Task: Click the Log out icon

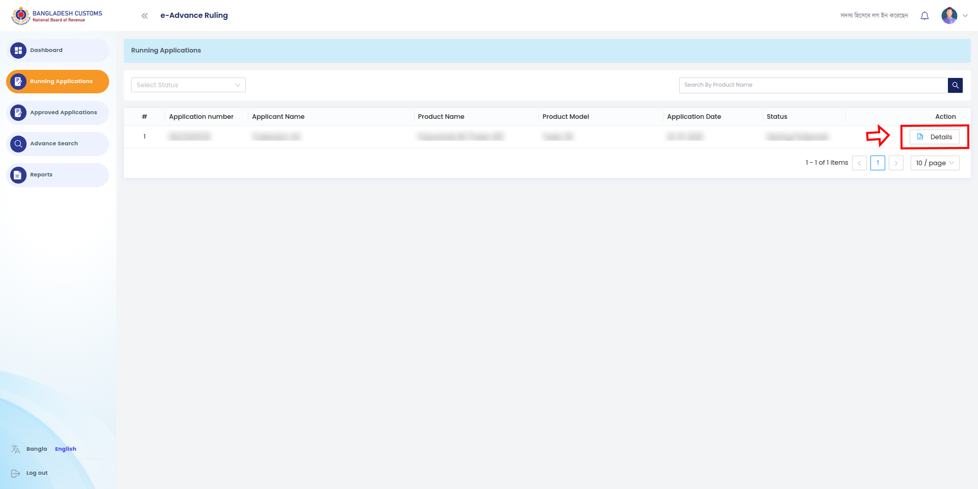Action: pyautogui.click(x=16, y=473)
